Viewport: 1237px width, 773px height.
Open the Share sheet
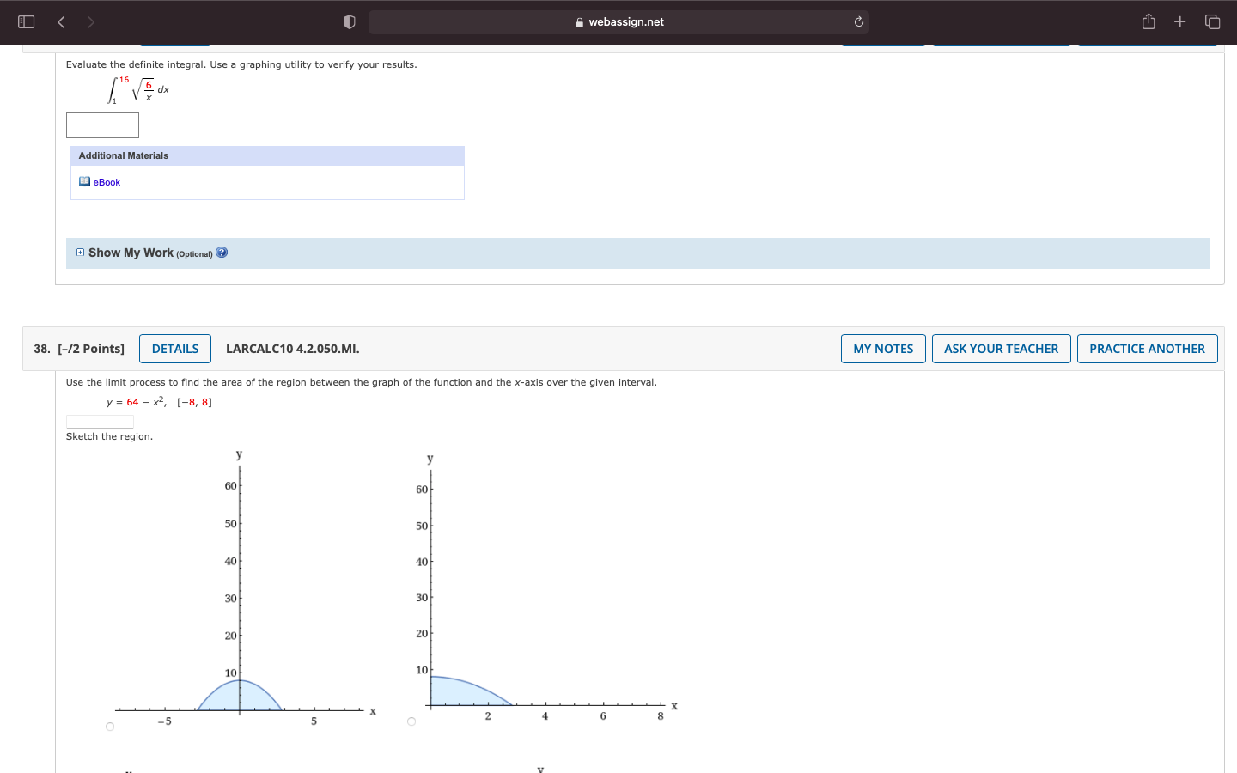(x=1149, y=21)
